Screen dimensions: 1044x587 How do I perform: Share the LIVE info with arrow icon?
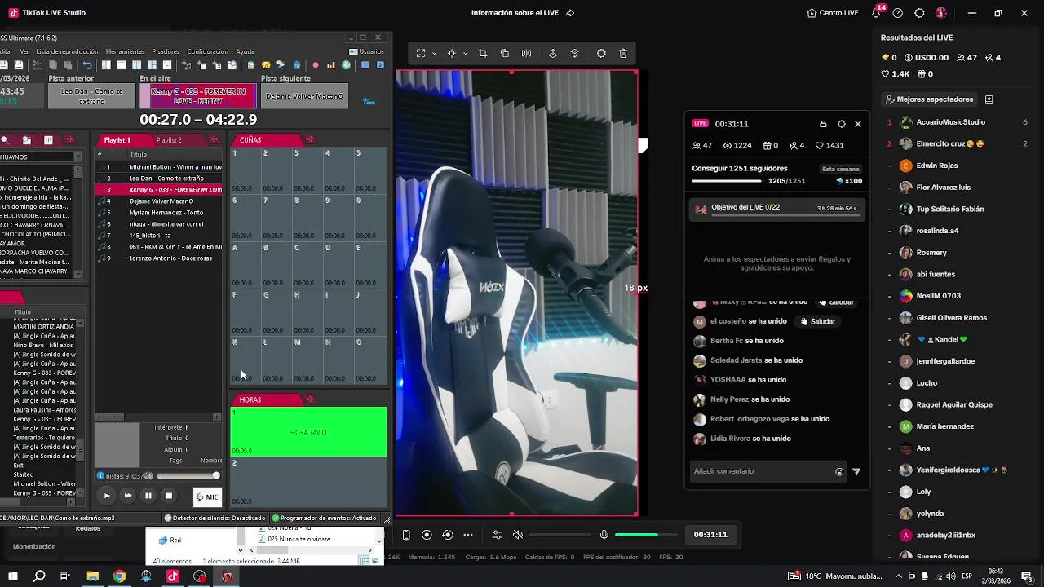coord(570,13)
